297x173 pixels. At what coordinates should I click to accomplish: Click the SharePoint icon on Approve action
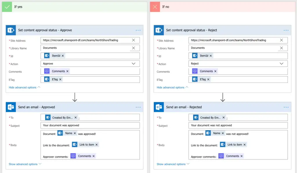pos(11,30)
